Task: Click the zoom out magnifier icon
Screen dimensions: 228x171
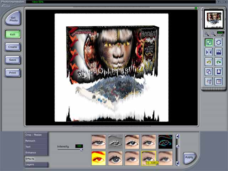Action: 213,34
